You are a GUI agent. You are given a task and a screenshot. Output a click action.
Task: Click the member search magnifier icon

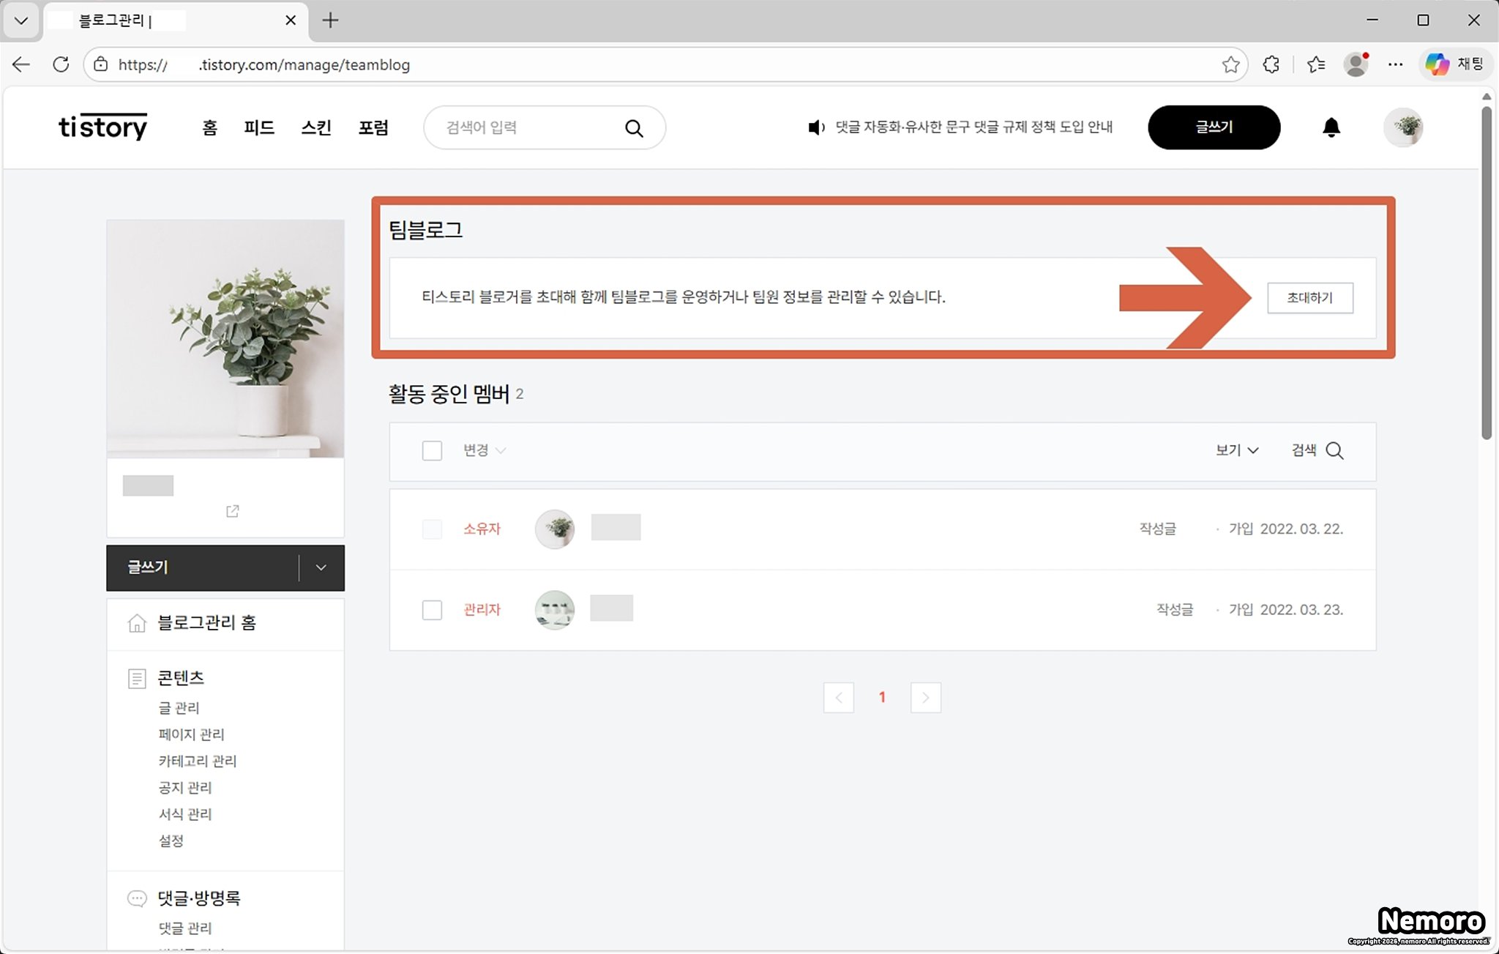[x=1334, y=450]
